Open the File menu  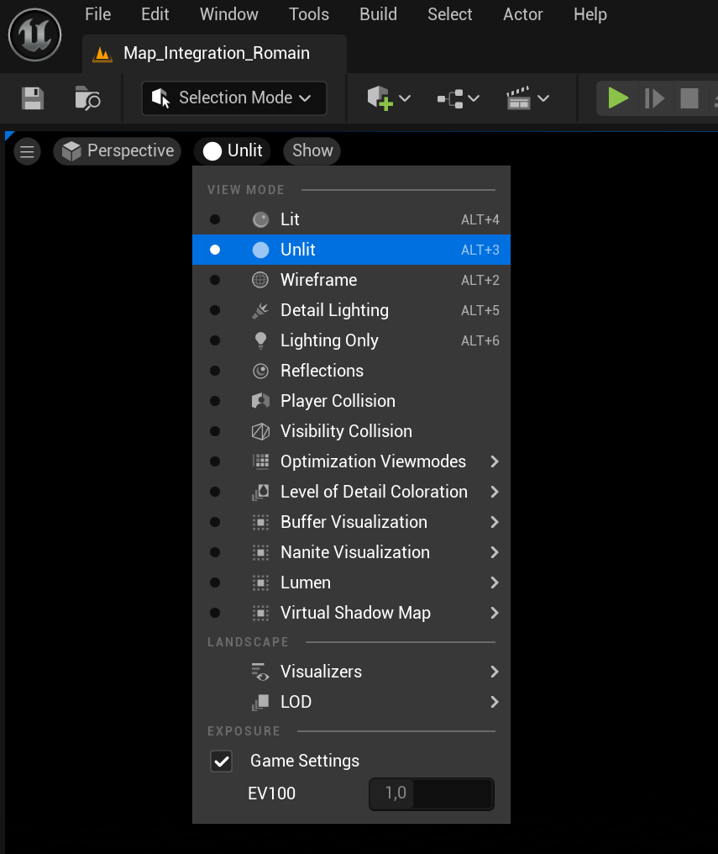(x=98, y=14)
